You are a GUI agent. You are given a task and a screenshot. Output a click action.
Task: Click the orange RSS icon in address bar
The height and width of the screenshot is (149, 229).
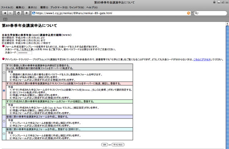[x=189, y=13]
